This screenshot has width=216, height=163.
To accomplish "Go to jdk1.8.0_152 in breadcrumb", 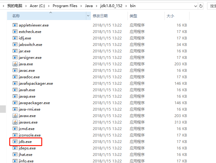I will click(x=111, y=6).
